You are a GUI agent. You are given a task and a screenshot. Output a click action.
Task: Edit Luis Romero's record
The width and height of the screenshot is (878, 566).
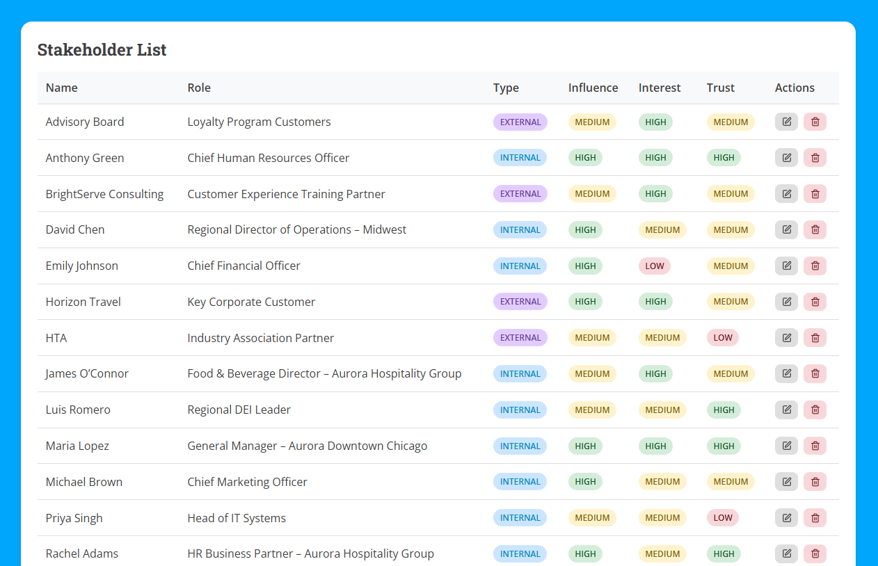(786, 410)
